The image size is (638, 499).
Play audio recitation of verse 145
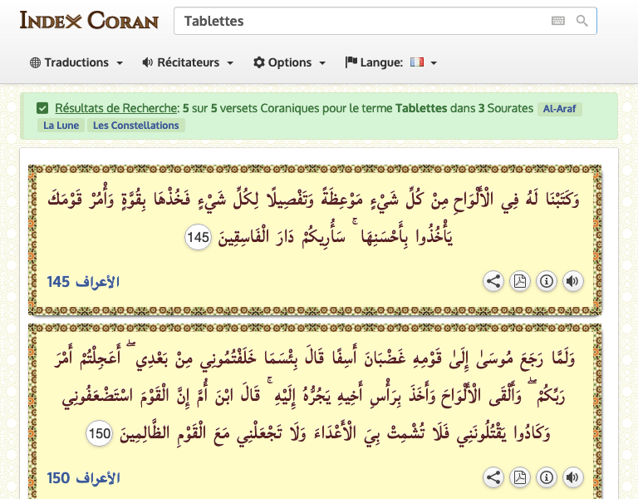point(572,281)
